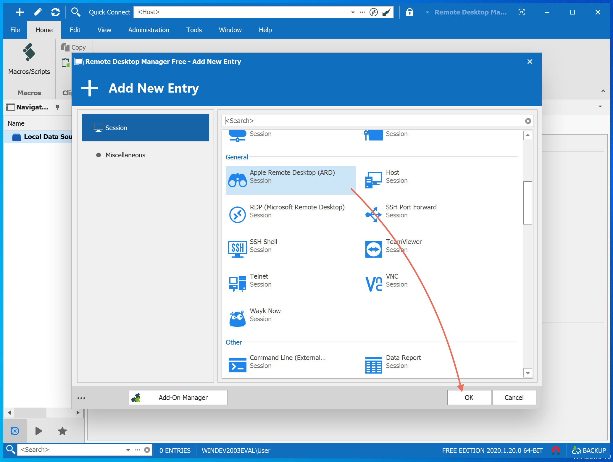The height and width of the screenshot is (462, 613).
Task: Open the Administration menu
Action: pos(149,30)
